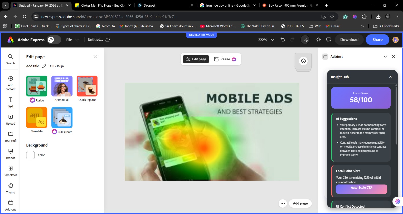This screenshot has height=214, width=403.
Task: Switch to Buy Falcon 900 mm tab
Action: coord(290,5)
